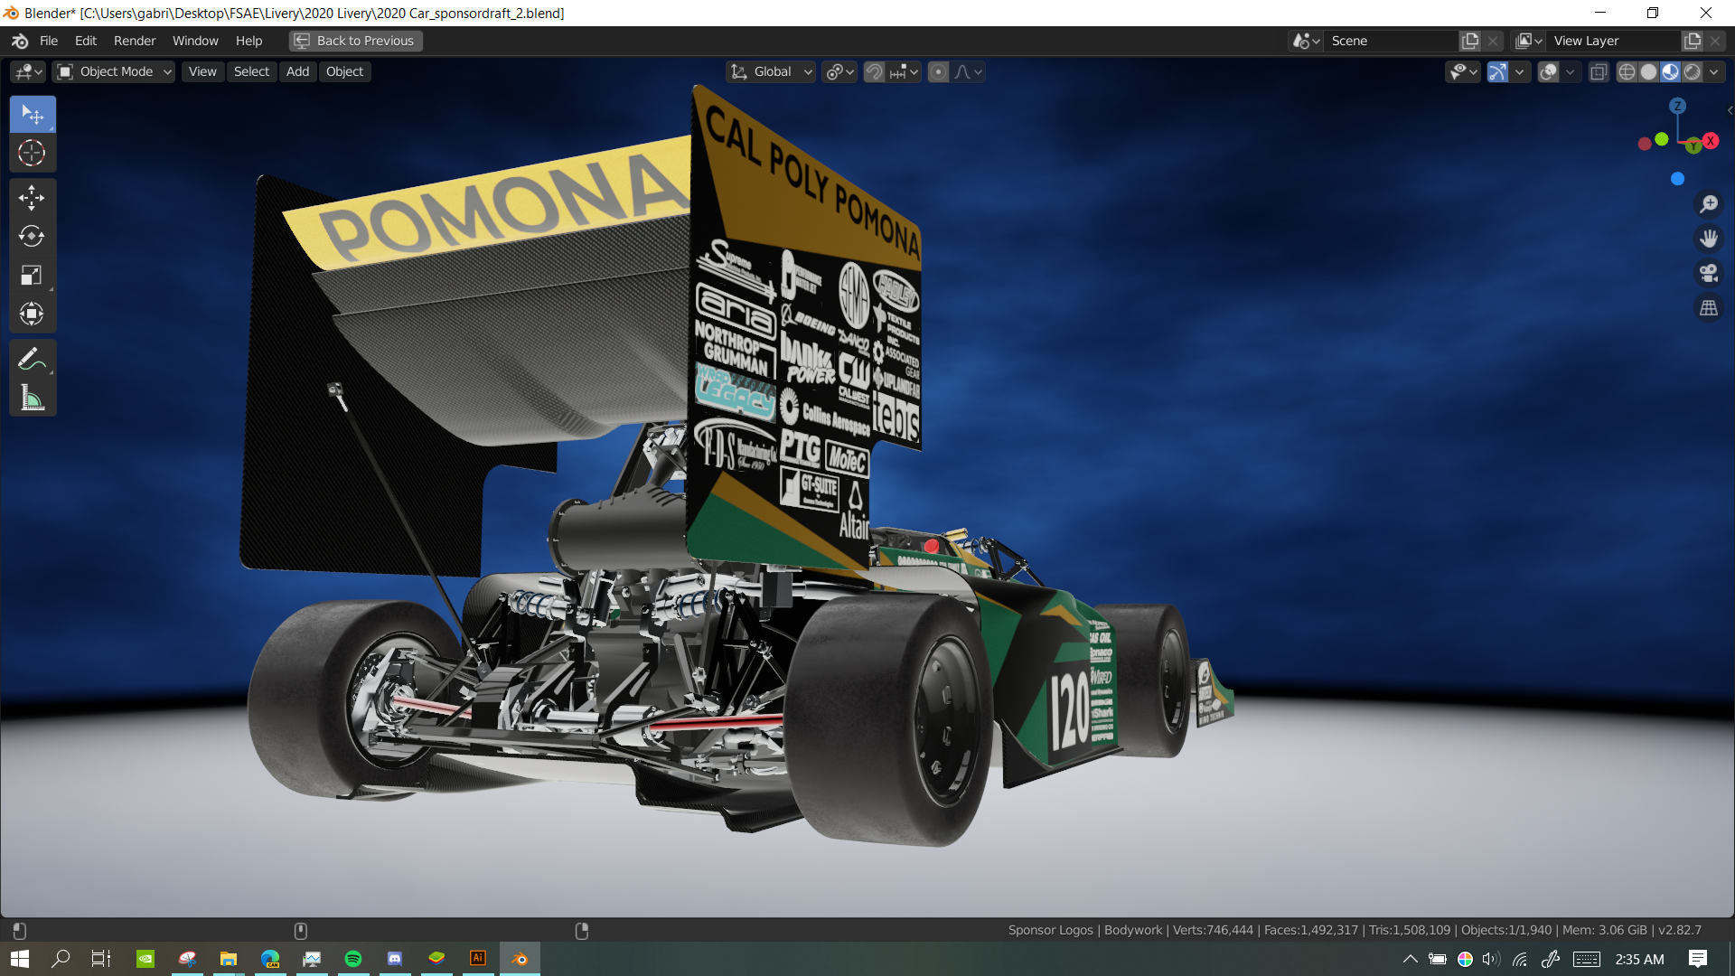This screenshot has height=976, width=1735.
Task: Open the viewport Select menu button
Action: tap(251, 72)
